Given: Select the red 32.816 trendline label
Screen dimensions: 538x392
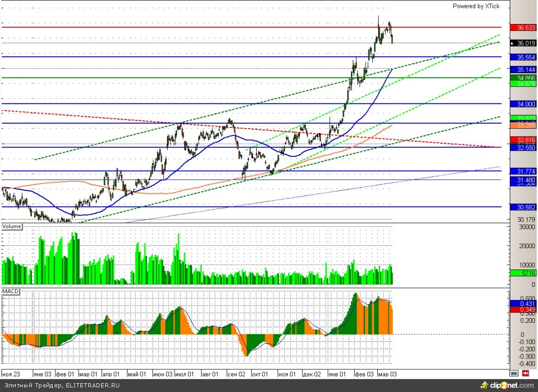Looking at the screenshot, I should click(x=523, y=140).
